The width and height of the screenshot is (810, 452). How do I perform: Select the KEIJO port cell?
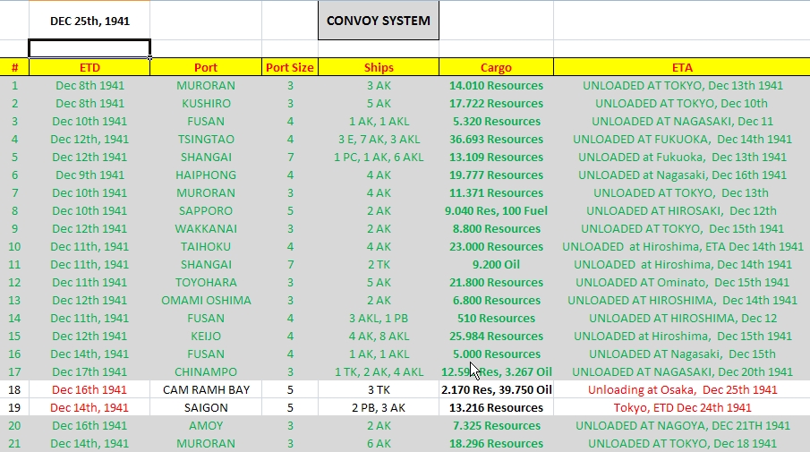click(x=206, y=336)
